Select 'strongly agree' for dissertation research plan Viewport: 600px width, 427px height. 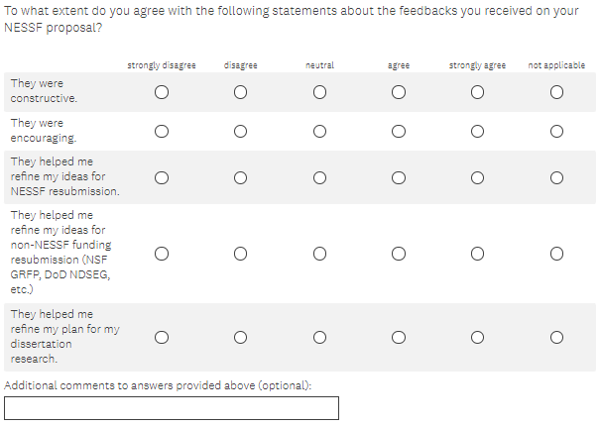(x=477, y=337)
